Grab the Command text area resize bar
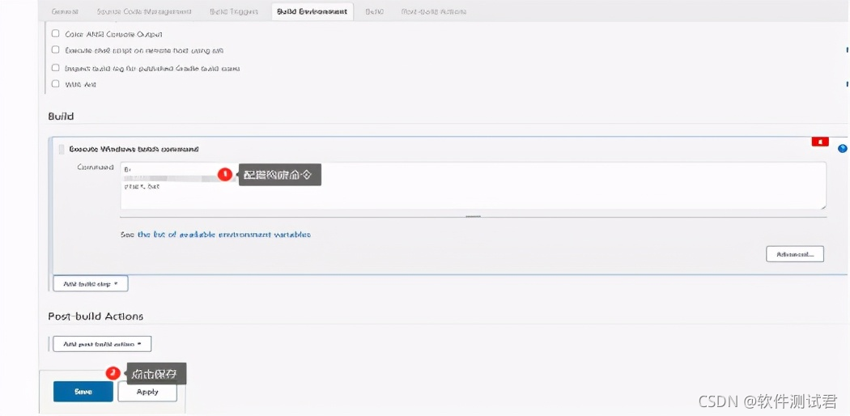Image resolution: width=850 pixels, height=416 pixels. (x=474, y=215)
